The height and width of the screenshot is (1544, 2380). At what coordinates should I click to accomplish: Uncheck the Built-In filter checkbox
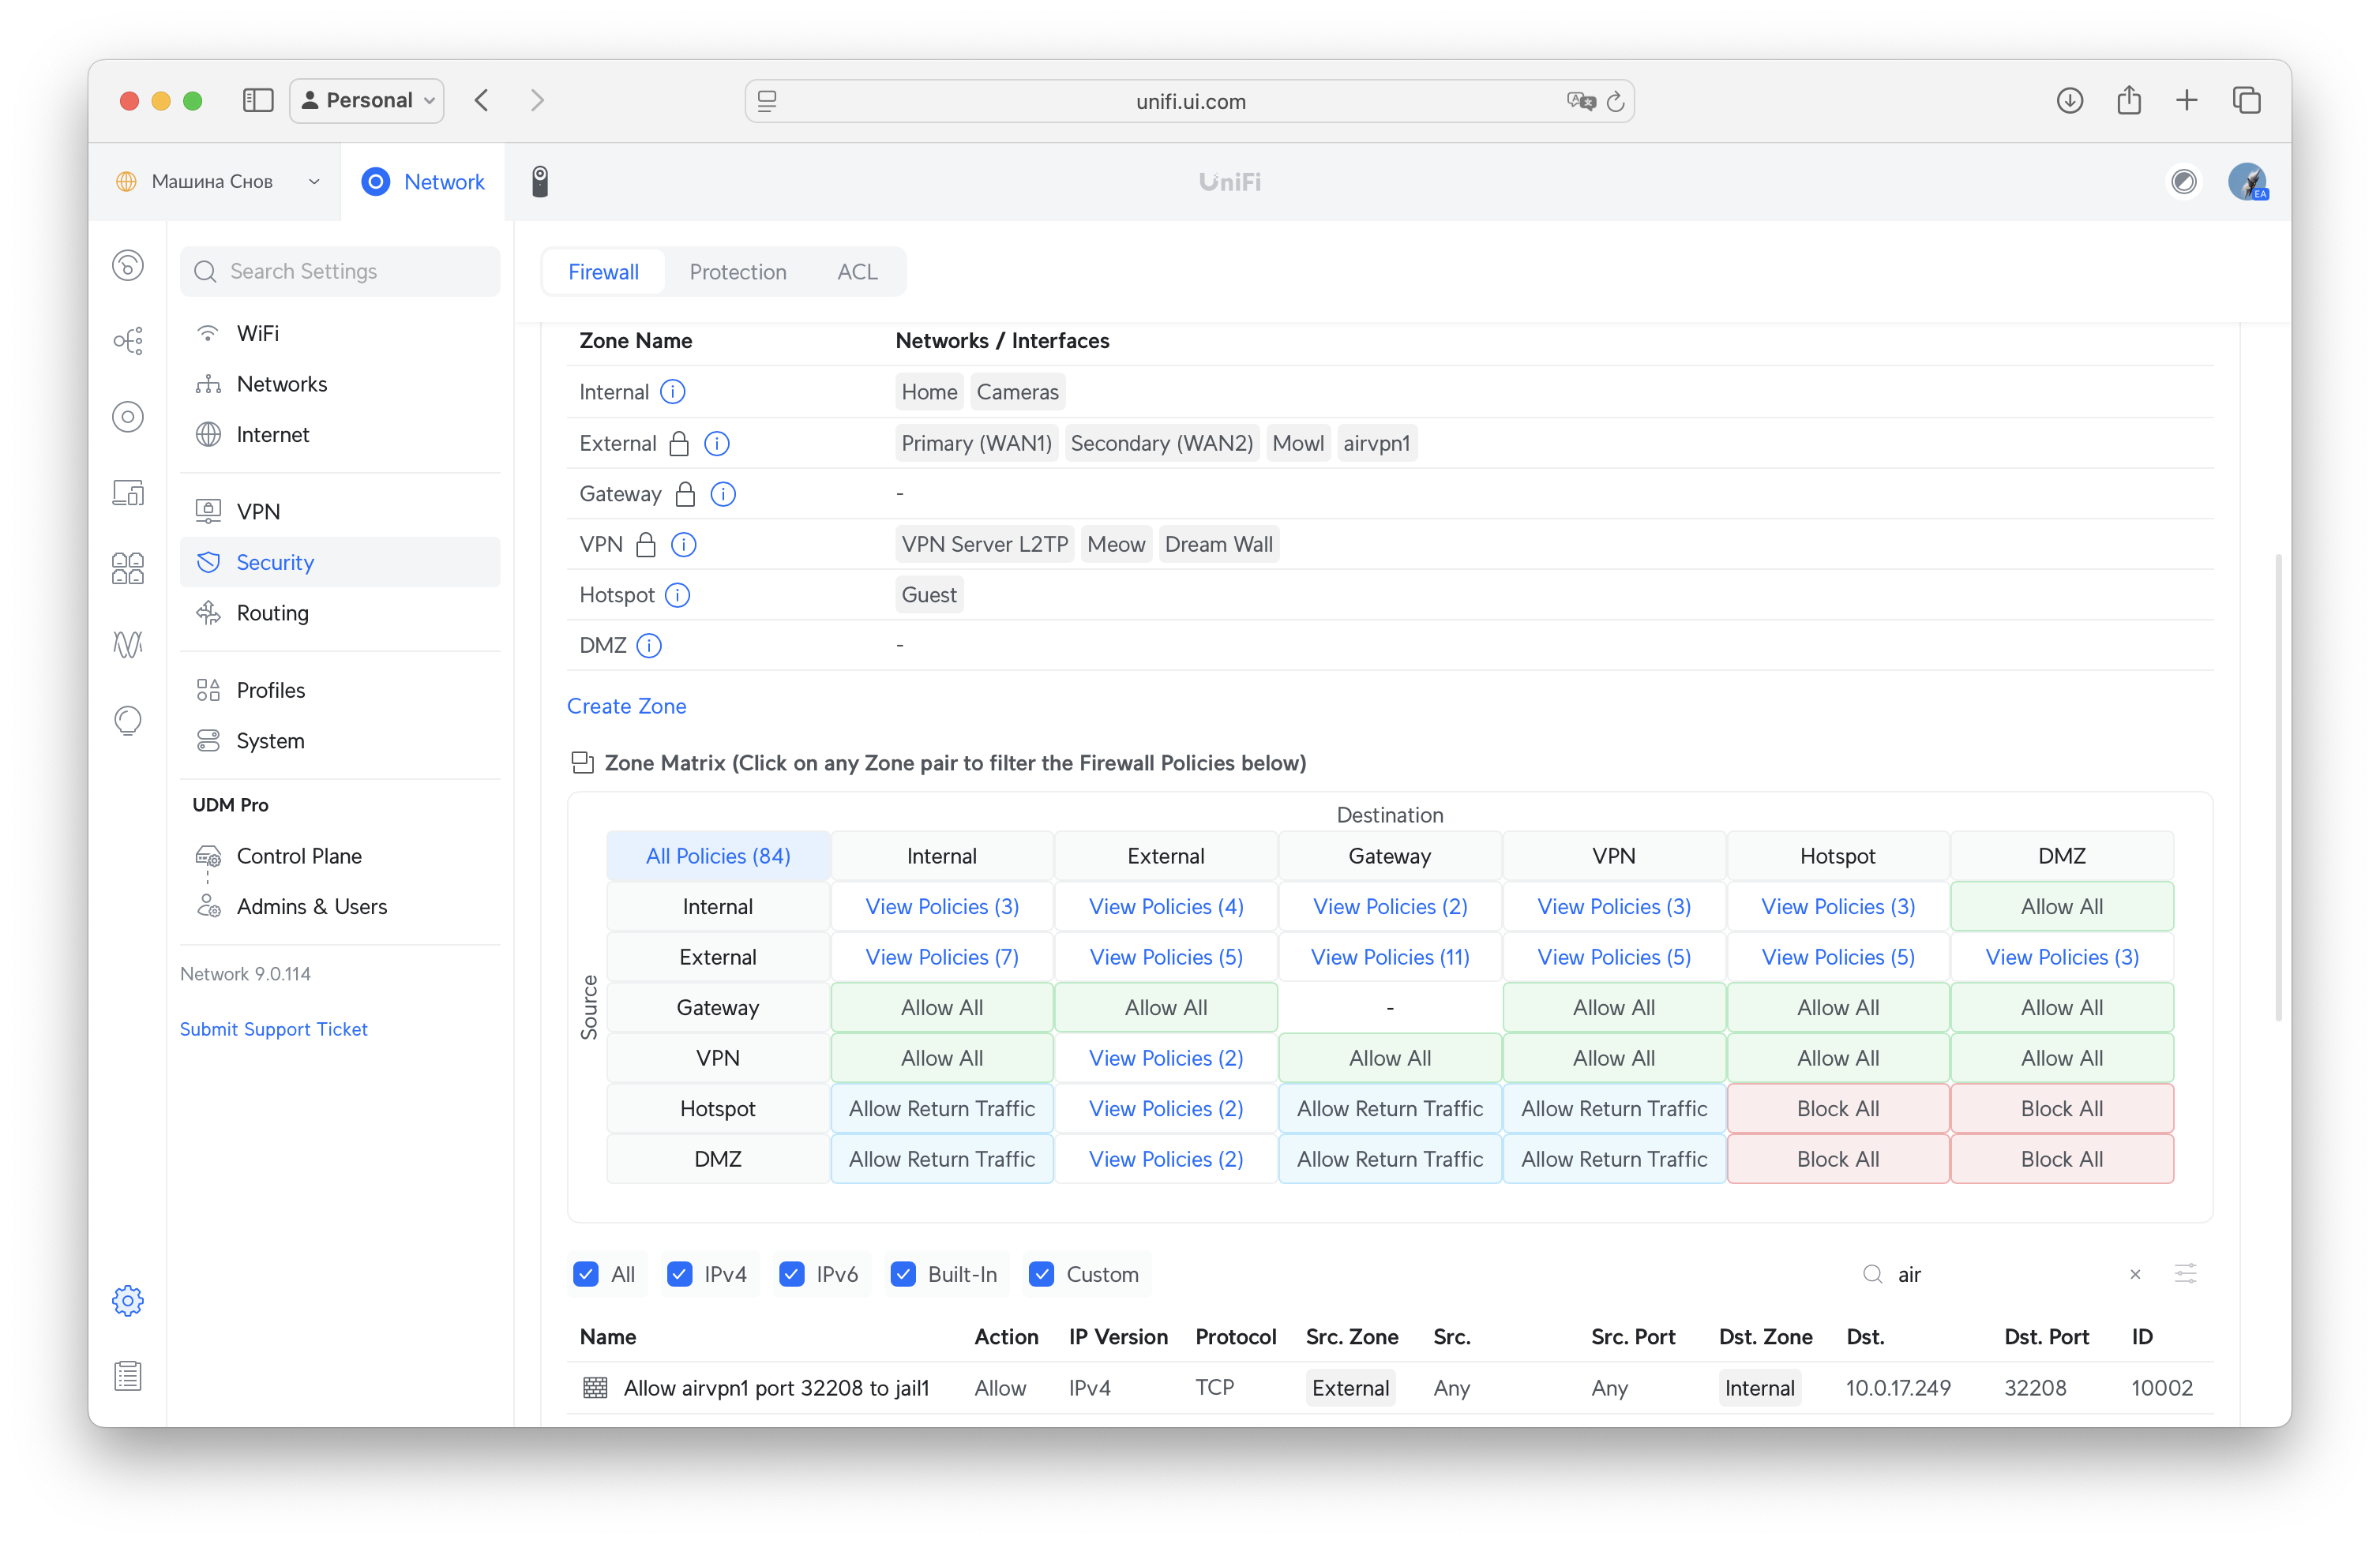coord(903,1274)
